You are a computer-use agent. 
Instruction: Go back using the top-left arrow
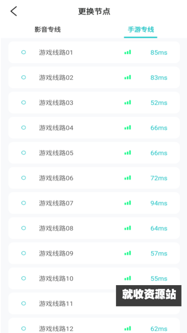[x=14, y=11]
